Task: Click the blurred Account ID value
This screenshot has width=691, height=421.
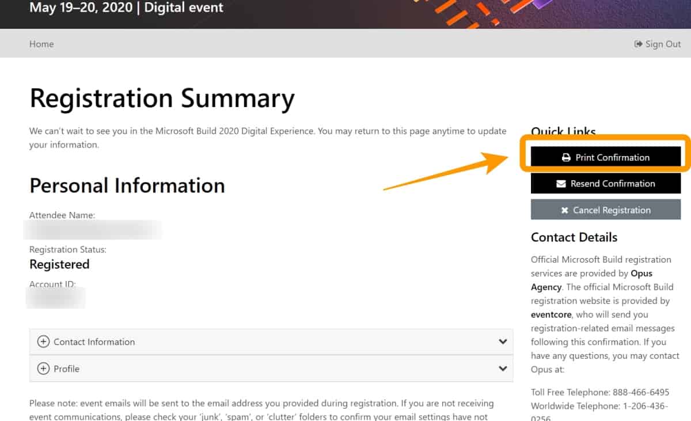Action: (56, 298)
